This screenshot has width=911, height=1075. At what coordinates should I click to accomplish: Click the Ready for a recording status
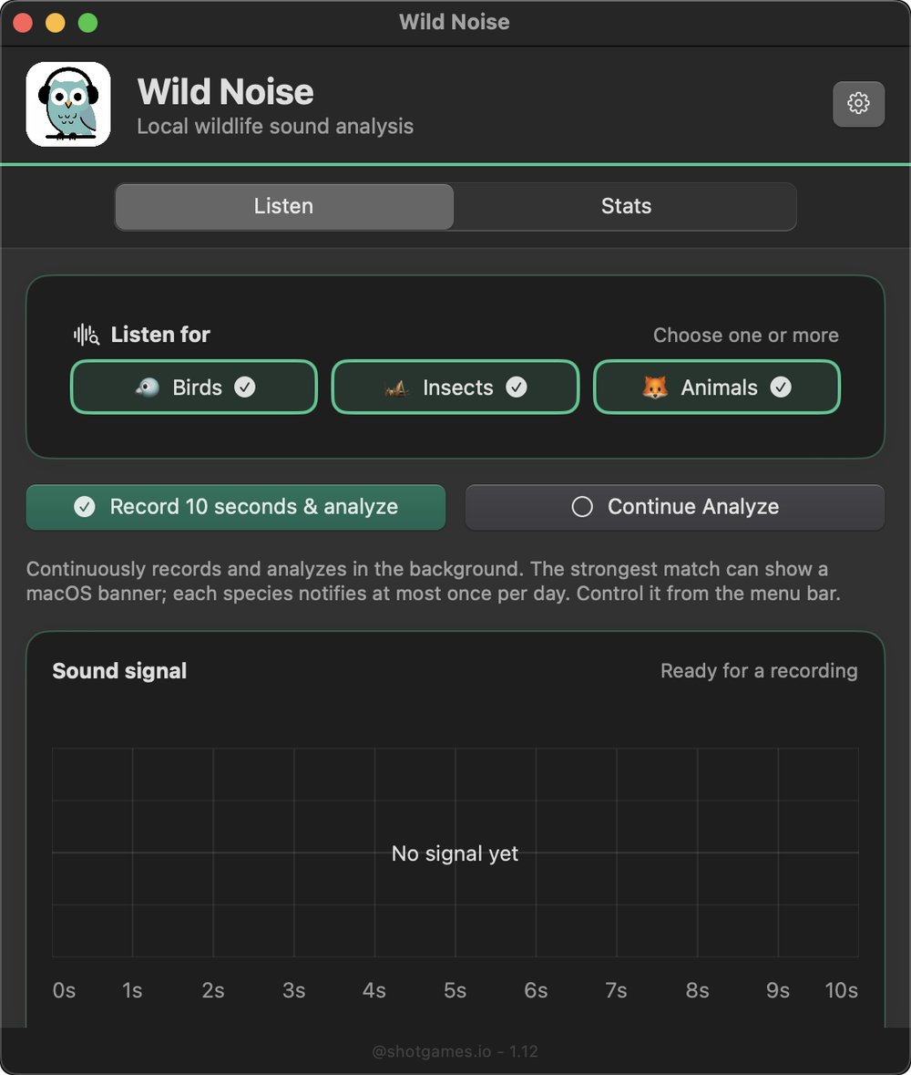(x=759, y=670)
